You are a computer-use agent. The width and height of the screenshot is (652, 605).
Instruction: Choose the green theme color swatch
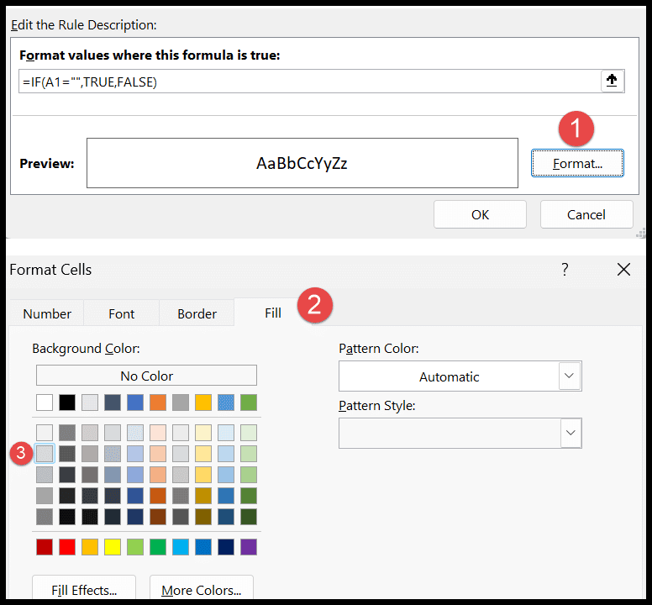click(249, 402)
